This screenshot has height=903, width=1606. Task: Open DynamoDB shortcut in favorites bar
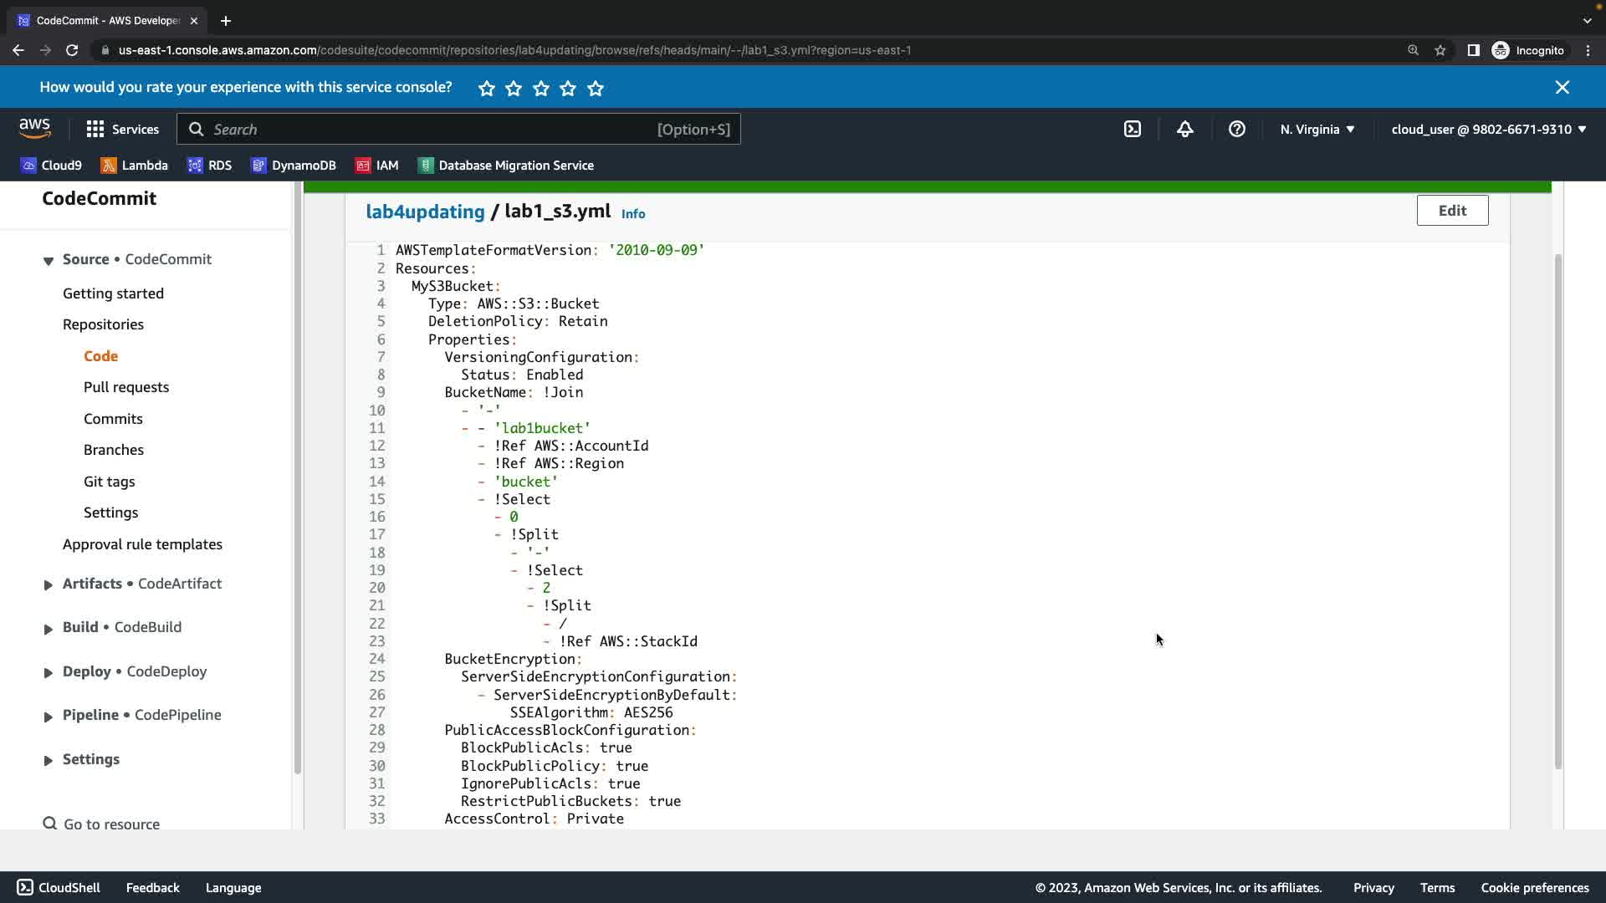294,166
